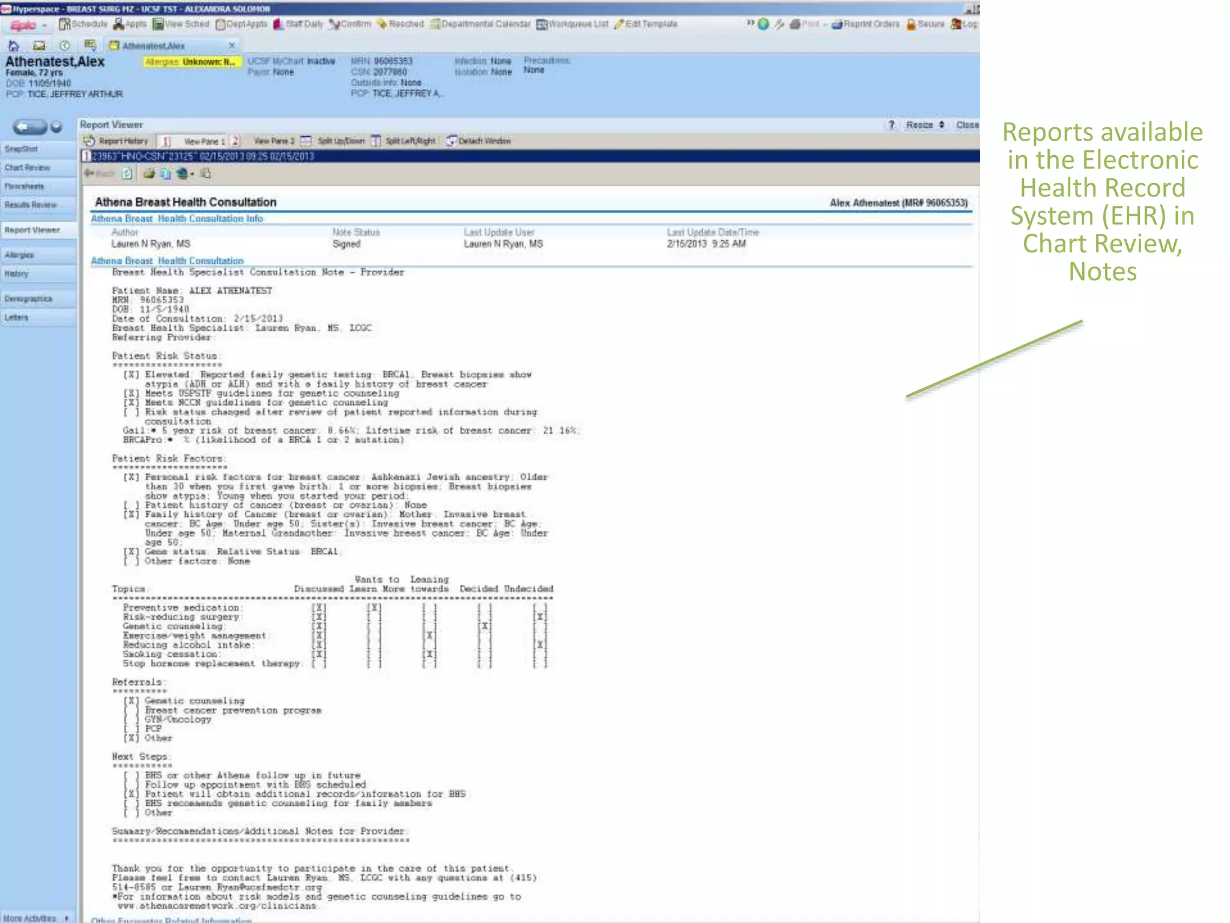Image resolution: width=1230 pixels, height=923 pixels.
Task: Close the Report Viewer activity
Action: [967, 125]
